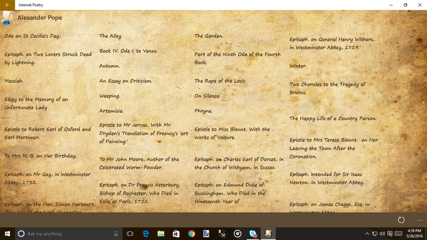Open the Windows Store taskbar icon
Viewport: 427px width, 240px height.
tap(176, 234)
